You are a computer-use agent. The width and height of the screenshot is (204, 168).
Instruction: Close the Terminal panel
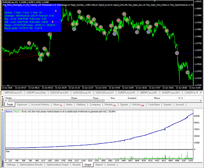[2, 97]
